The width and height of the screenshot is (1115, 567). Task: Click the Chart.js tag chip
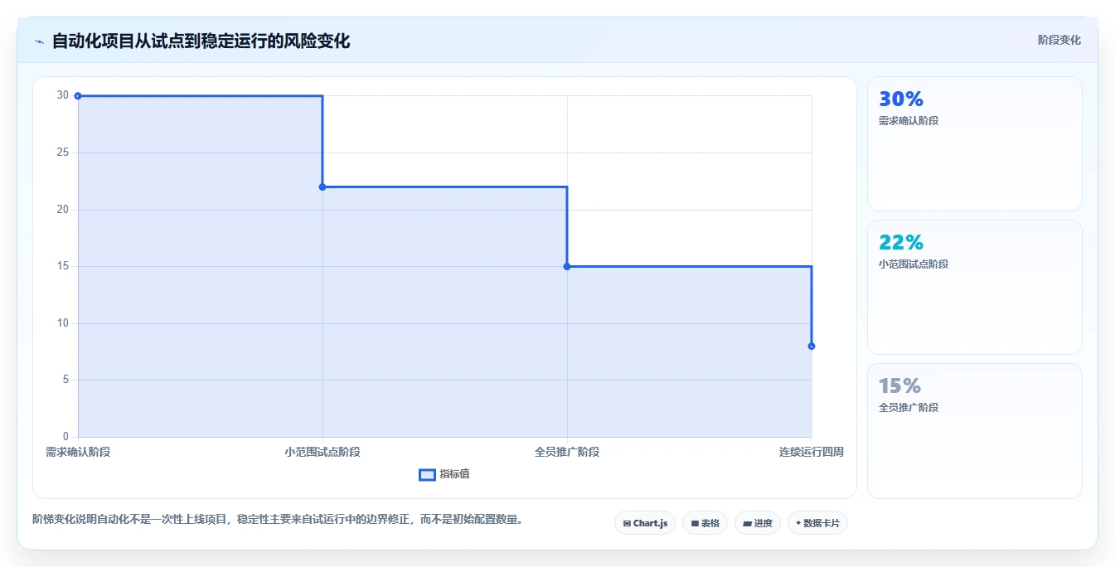(645, 523)
